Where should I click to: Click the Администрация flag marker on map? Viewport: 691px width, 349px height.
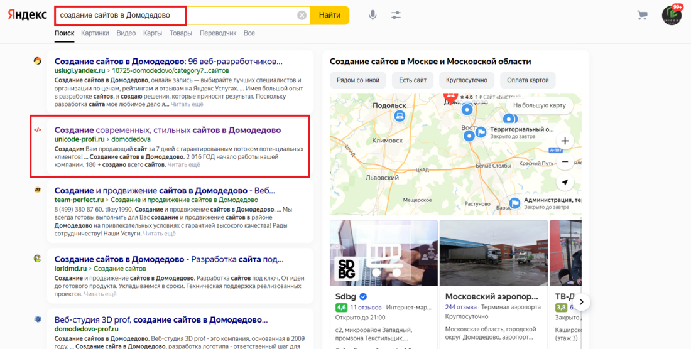(514, 203)
